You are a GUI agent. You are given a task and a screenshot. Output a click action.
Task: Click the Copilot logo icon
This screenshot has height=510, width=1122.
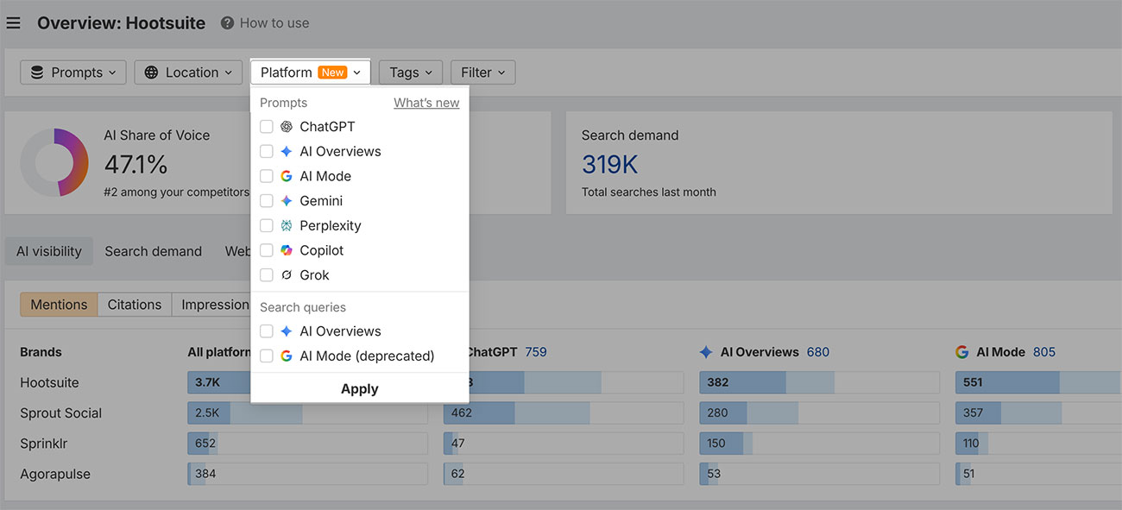click(287, 250)
